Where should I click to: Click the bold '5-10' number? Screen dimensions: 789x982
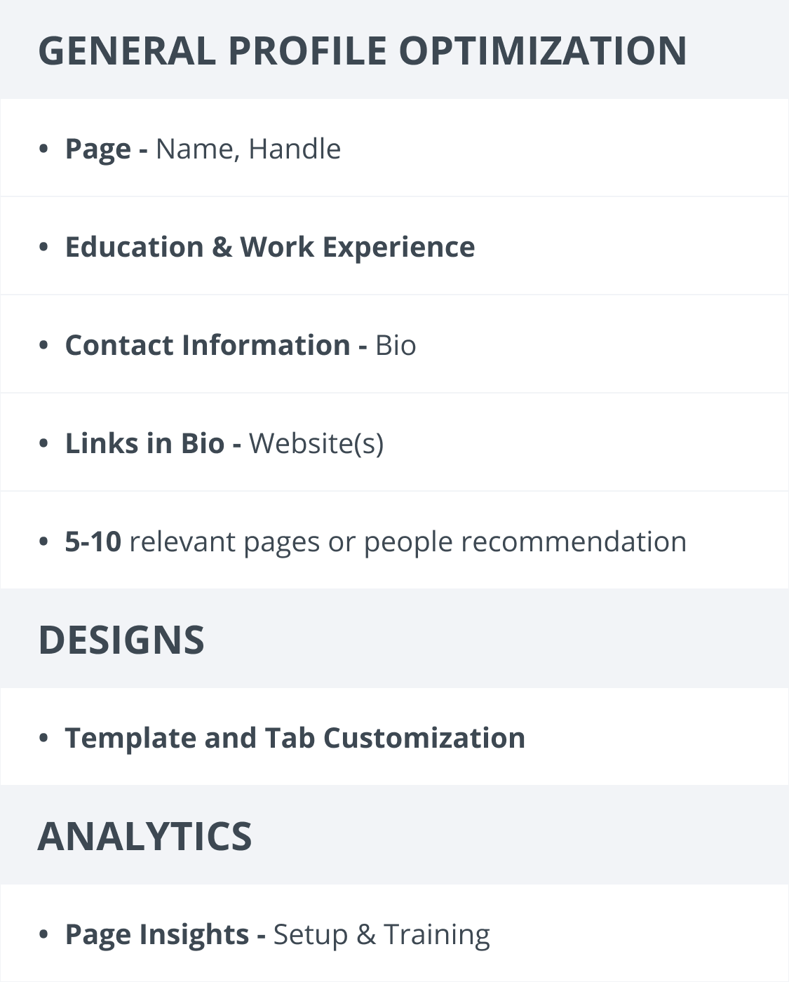click(x=93, y=542)
